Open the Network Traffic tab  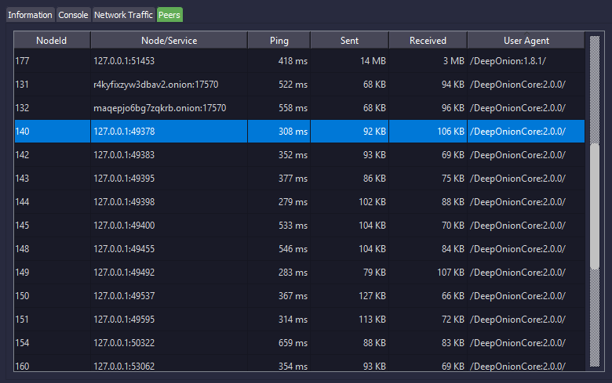point(123,15)
